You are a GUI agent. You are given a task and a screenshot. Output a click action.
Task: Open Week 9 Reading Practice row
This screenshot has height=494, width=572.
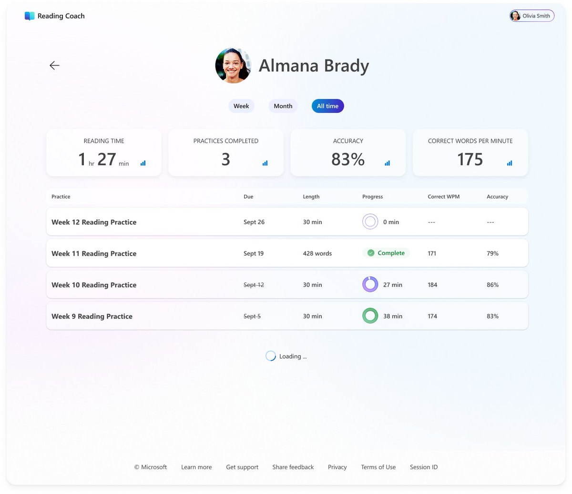pos(287,316)
